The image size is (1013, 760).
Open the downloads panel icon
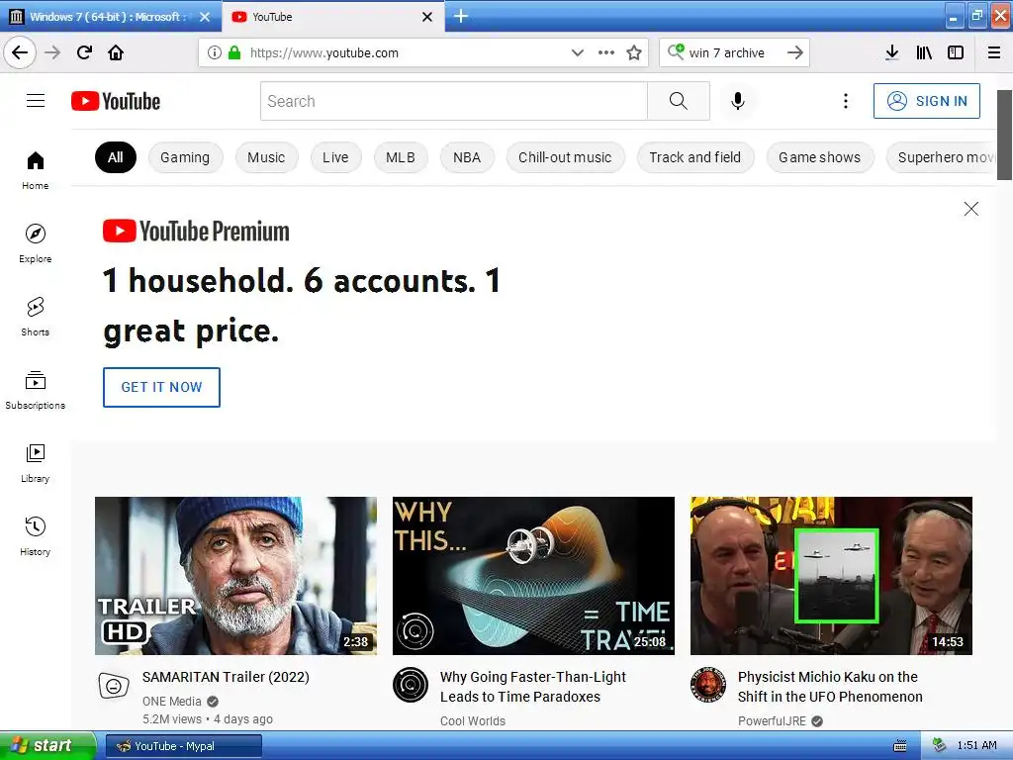coord(891,52)
